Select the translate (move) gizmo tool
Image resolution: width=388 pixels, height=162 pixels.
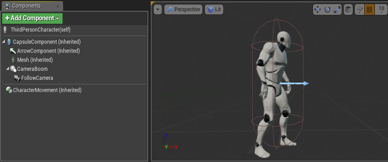(x=318, y=10)
